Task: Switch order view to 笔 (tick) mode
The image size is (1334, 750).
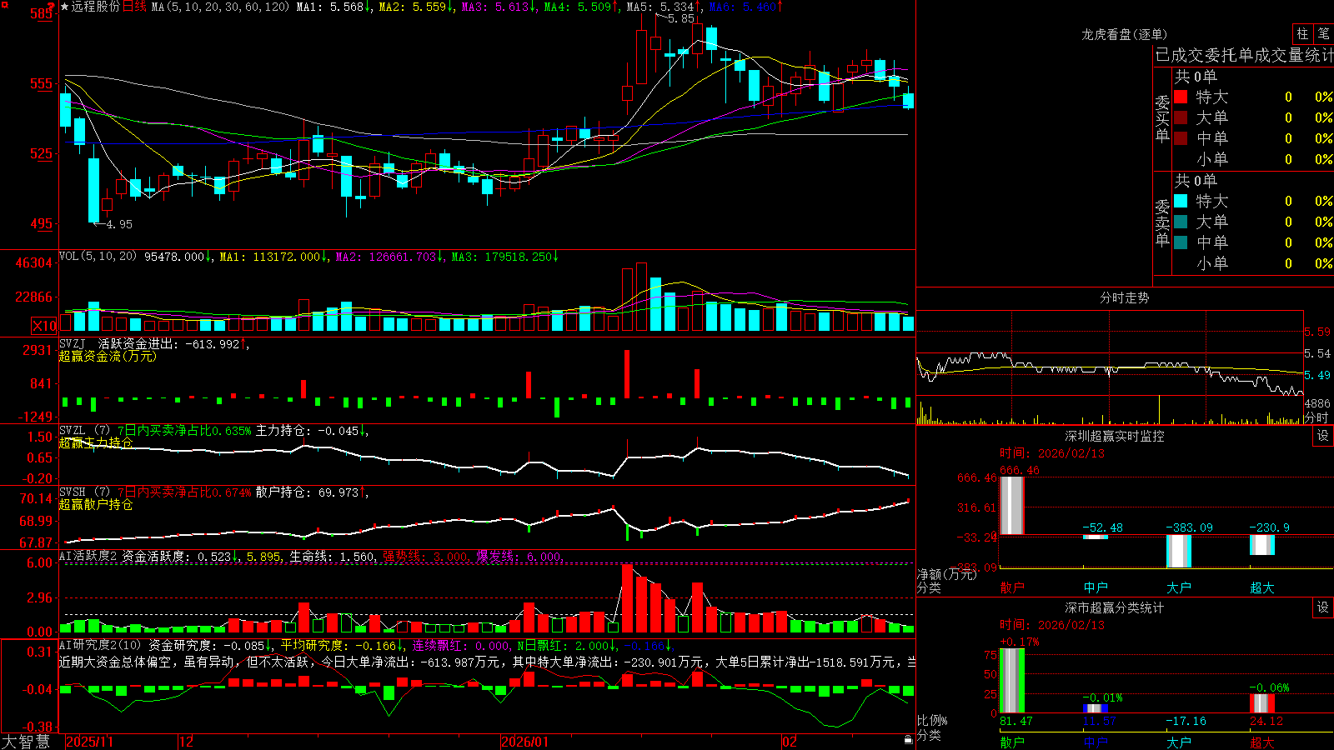Action: pyautogui.click(x=1323, y=34)
